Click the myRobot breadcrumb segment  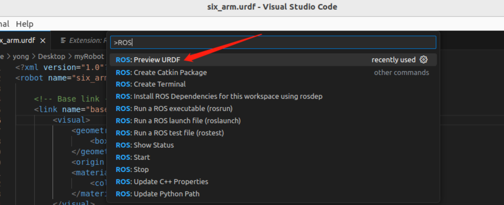[89, 57]
